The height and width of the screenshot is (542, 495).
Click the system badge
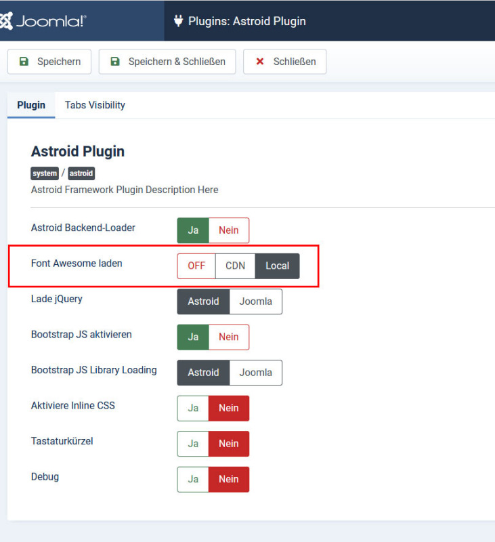(x=45, y=173)
